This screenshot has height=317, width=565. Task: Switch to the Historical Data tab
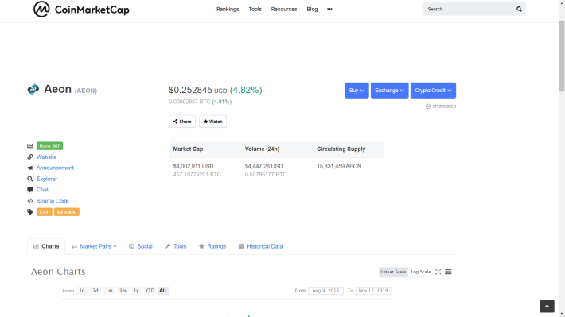click(x=260, y=246)
